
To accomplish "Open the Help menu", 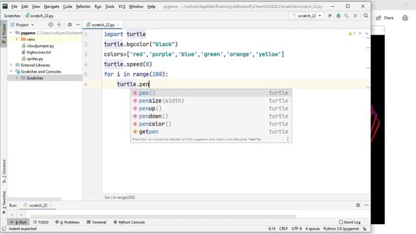I will click(151, 6).
